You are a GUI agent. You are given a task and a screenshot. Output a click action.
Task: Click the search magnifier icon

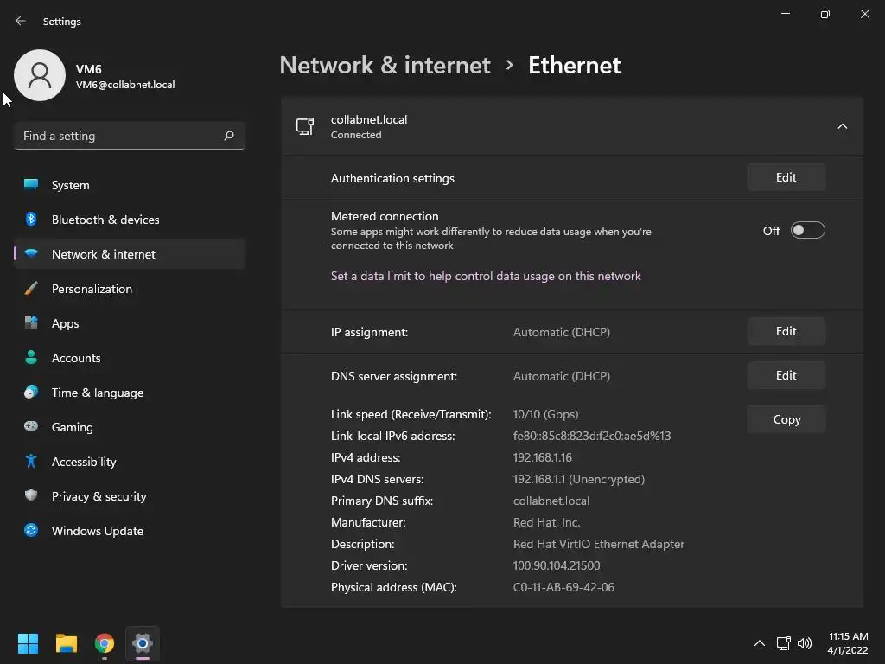[229, 136]
